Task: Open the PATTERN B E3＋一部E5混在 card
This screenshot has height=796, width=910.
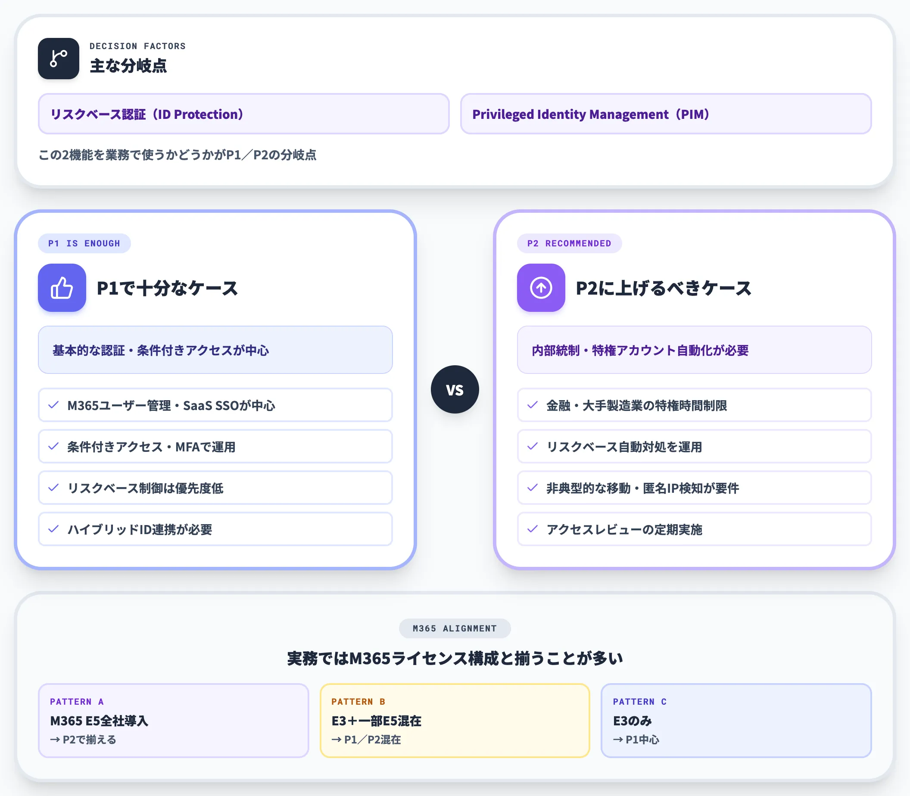Action: tap(455, 721)
